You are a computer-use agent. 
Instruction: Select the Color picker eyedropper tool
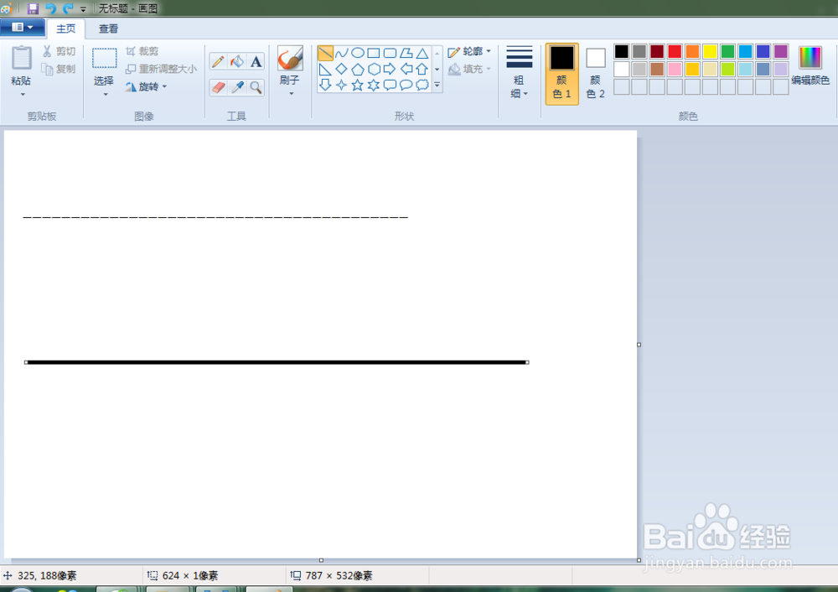pyautogui.click(x=237, y=87)
